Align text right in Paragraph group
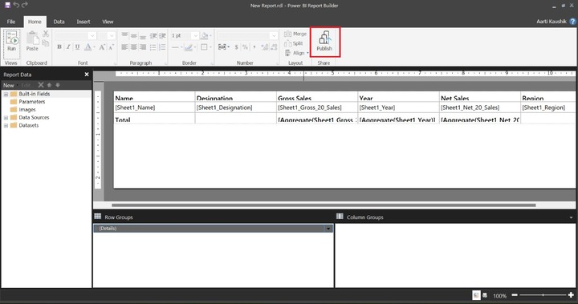The width and height of the screenshot is (578, 304). click(x=143, y=47)
